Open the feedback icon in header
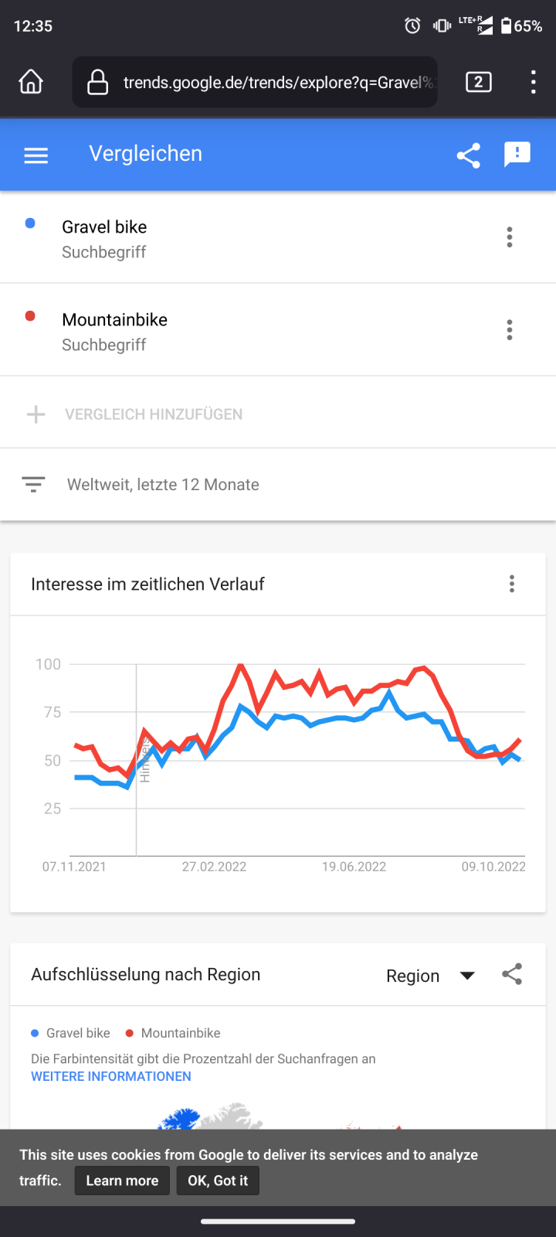 [517, 155]
